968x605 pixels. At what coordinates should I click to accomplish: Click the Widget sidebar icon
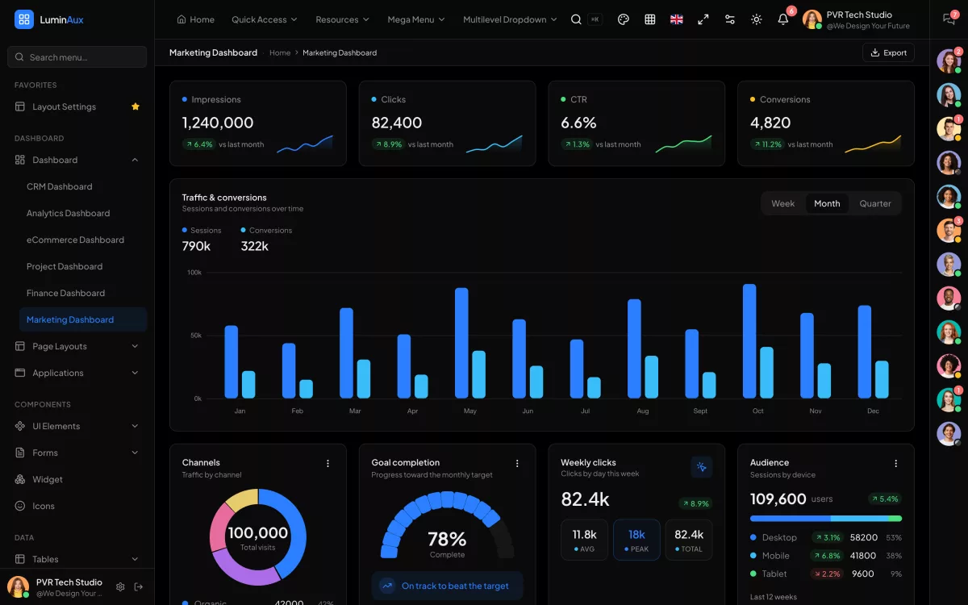coord(20,479)
